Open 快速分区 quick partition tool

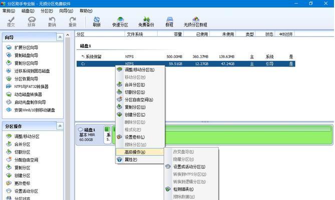click(x=120, y=21)
